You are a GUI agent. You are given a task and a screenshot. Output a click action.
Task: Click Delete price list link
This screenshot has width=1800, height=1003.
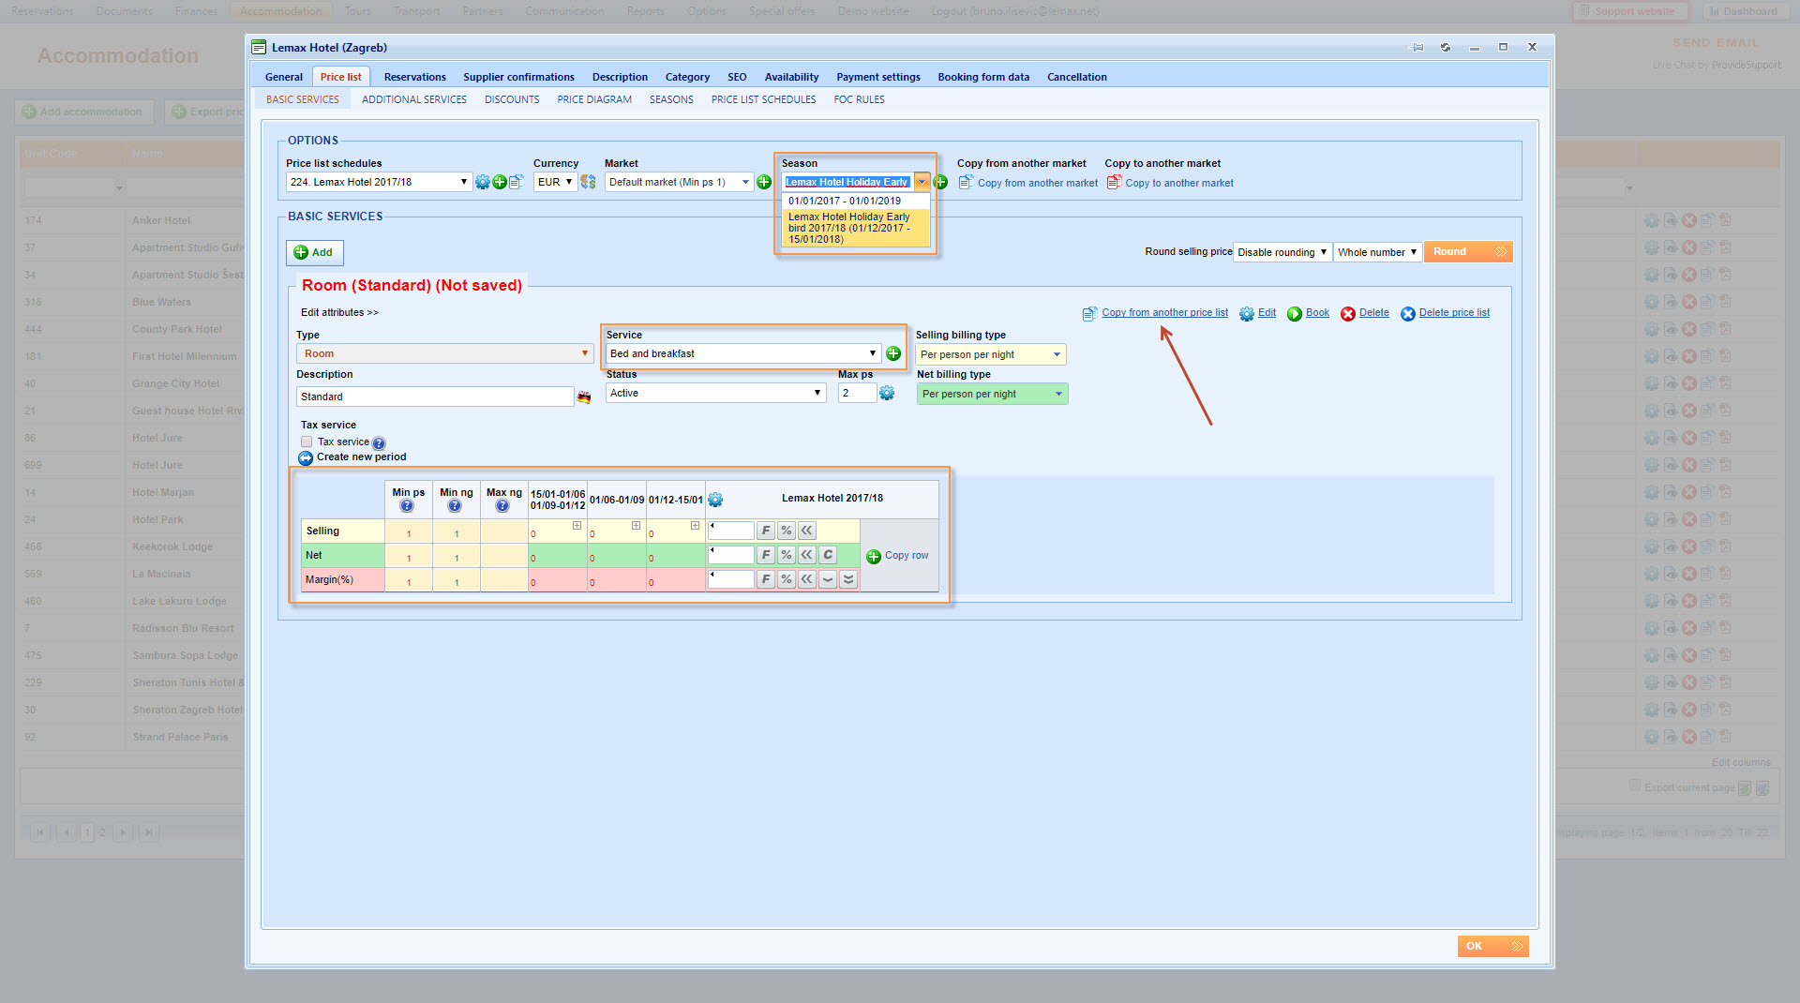coord(1454,313)
